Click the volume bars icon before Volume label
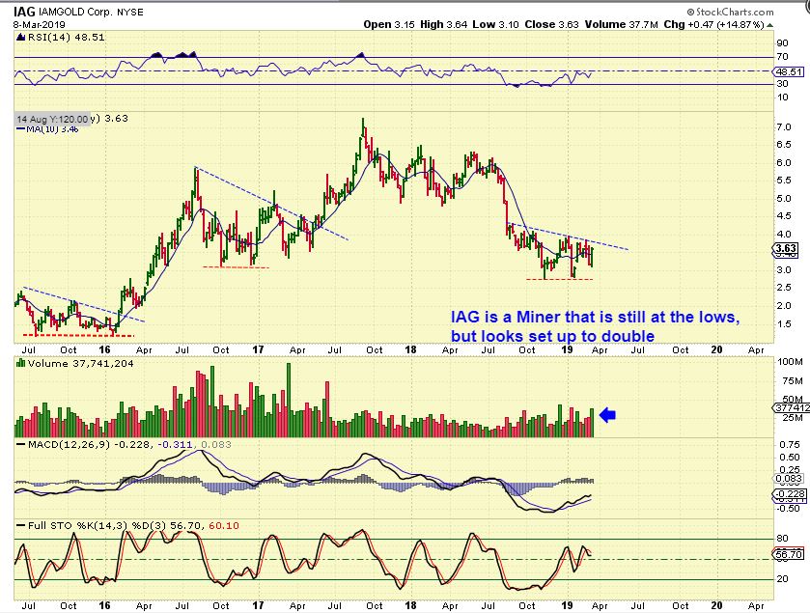 [x=20, y=363]
